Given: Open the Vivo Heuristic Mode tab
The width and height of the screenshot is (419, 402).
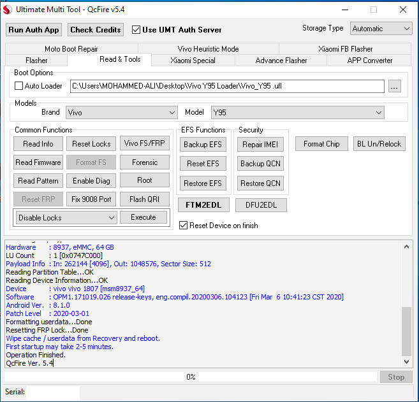Looking at the screenshot, I should tap(208, 49).
